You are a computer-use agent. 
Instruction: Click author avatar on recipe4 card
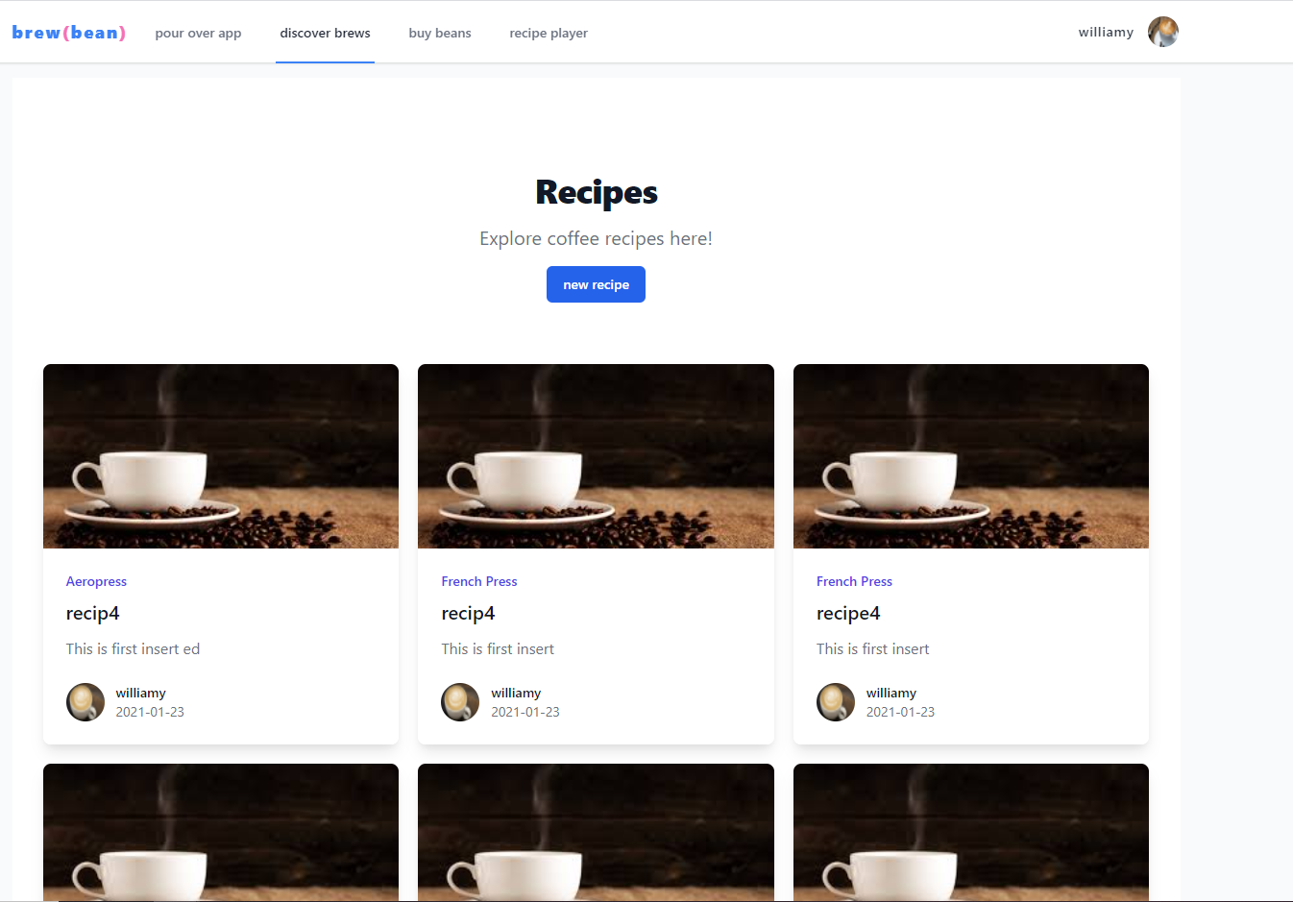836,702
